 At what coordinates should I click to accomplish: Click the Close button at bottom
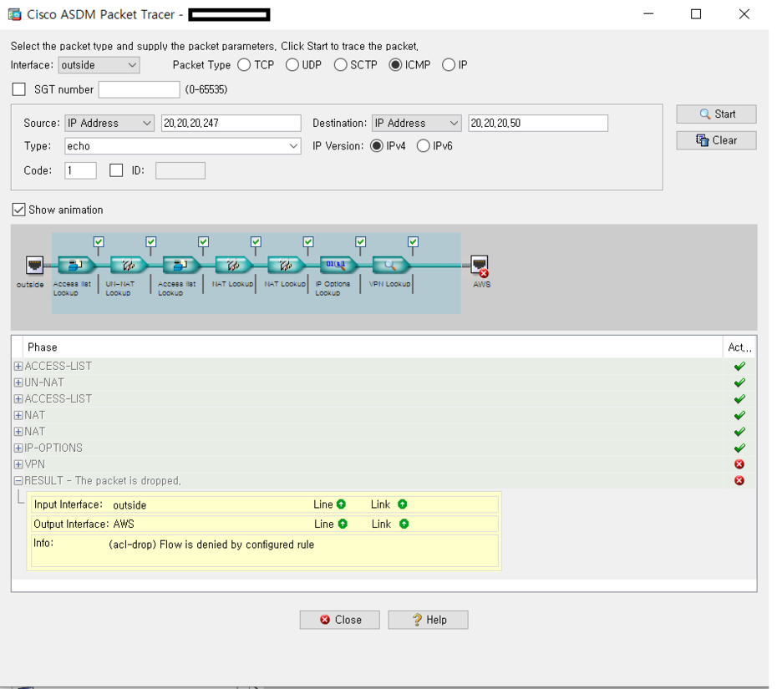coord(340,620)
